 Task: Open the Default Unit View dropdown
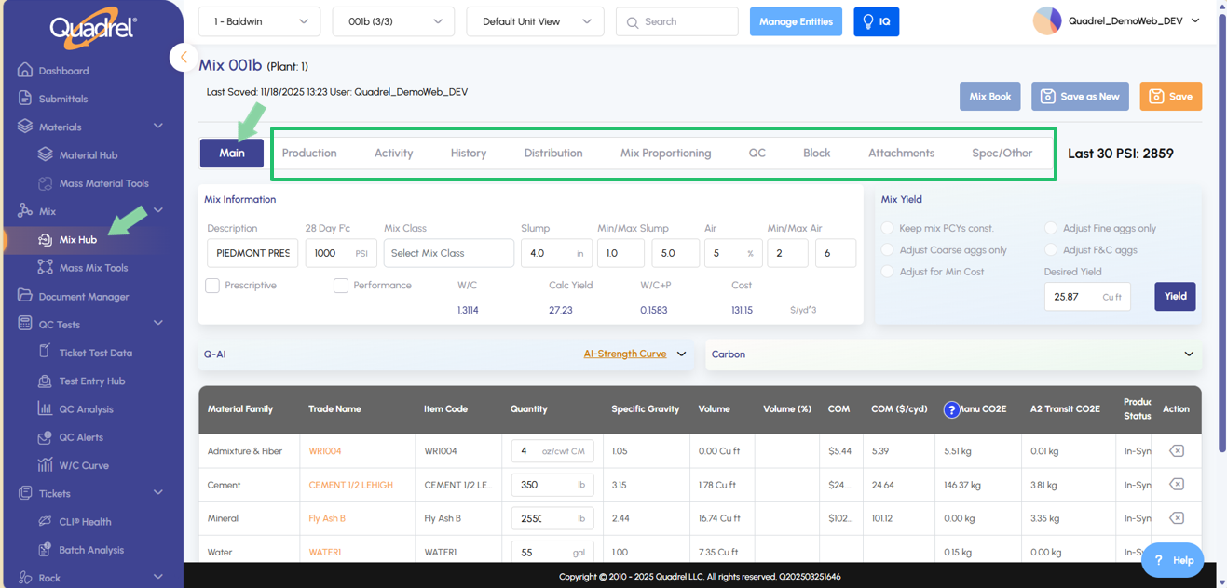[535, 21]
